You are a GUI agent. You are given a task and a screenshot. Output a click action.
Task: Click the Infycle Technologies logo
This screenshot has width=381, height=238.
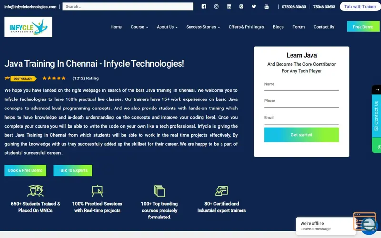pyautogui.click(x=29, y=27)
